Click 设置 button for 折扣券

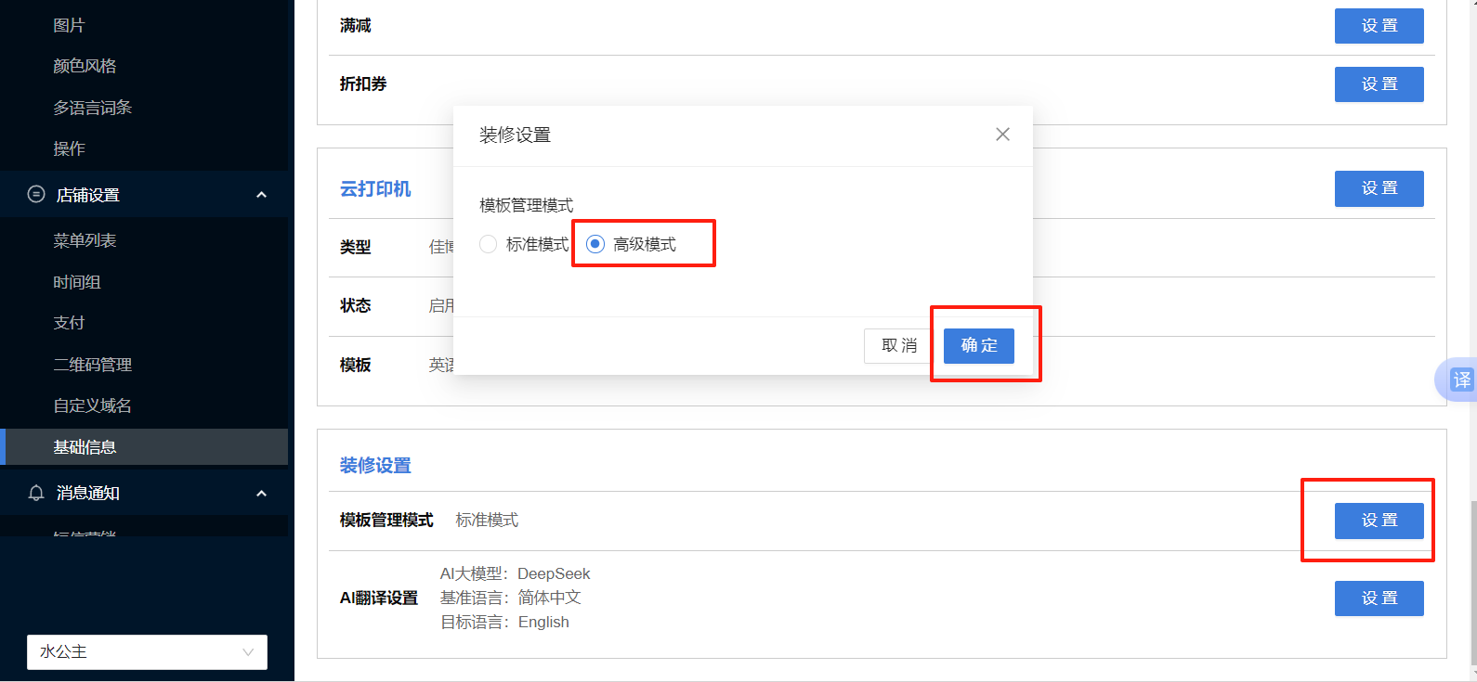pyautogui.click(x=1379, y=84)
